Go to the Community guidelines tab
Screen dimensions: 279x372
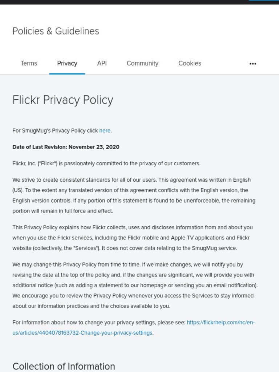coord(142,63)
